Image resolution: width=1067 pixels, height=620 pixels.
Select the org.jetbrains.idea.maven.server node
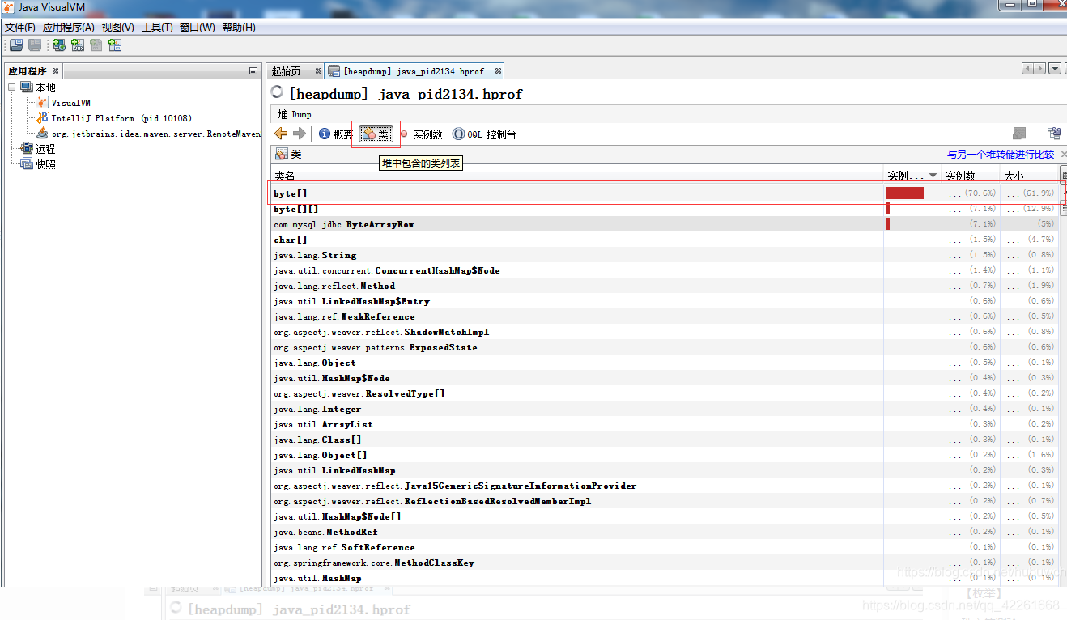pos(149,134)
